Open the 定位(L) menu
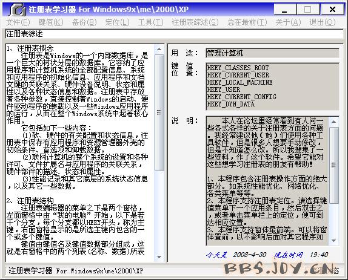The height and width of the screenshot is (280, 348). (x=117, y=22)
